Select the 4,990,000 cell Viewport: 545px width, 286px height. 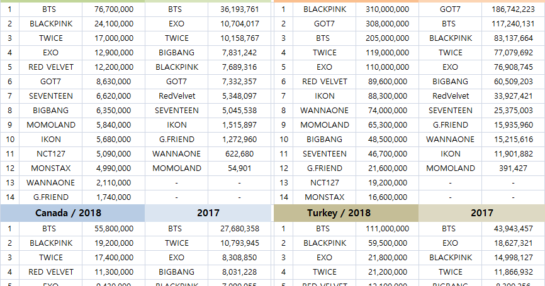[x=114, y=168]
